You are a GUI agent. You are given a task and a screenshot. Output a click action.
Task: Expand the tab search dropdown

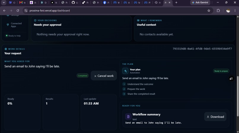pos(4,3)
